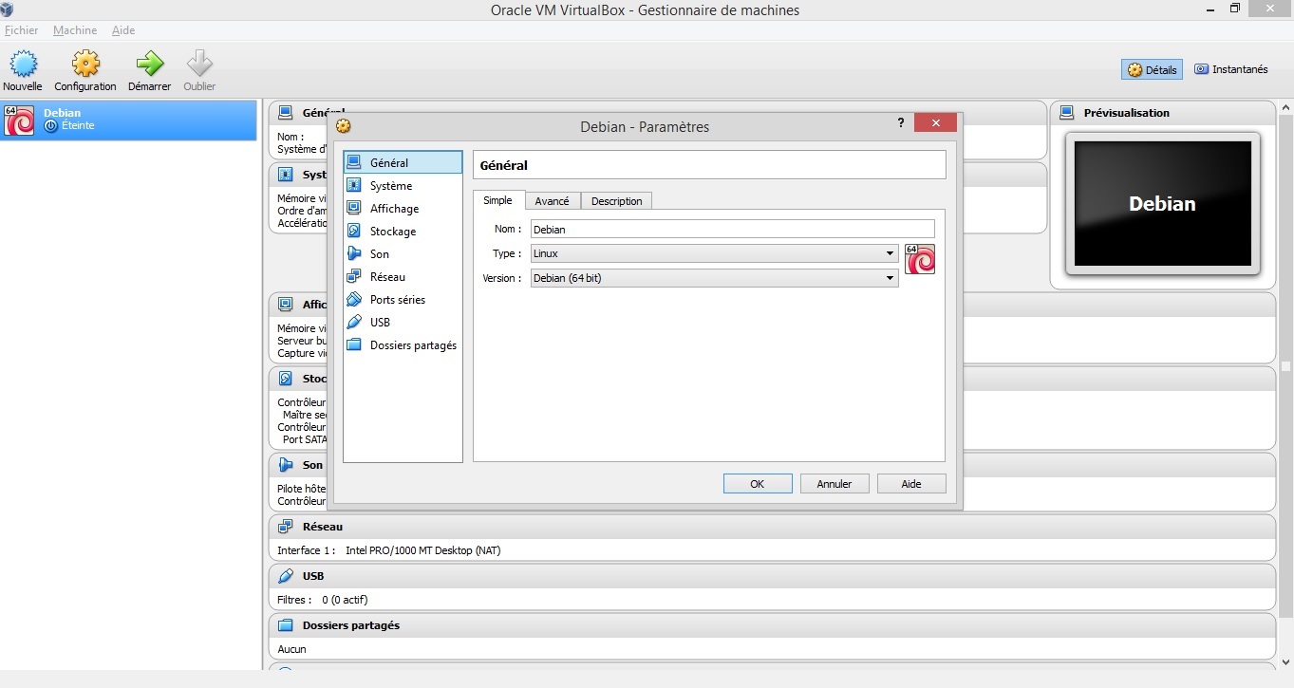Click the Aide button in dialog
This screenshot has width=1294, height=688.
pyautogui.click(x=911, y=484)
